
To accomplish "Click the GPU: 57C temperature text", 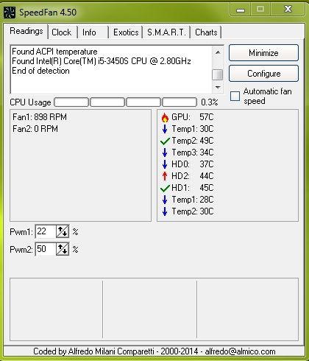I will pyautogui.click(x=193, y=117).
